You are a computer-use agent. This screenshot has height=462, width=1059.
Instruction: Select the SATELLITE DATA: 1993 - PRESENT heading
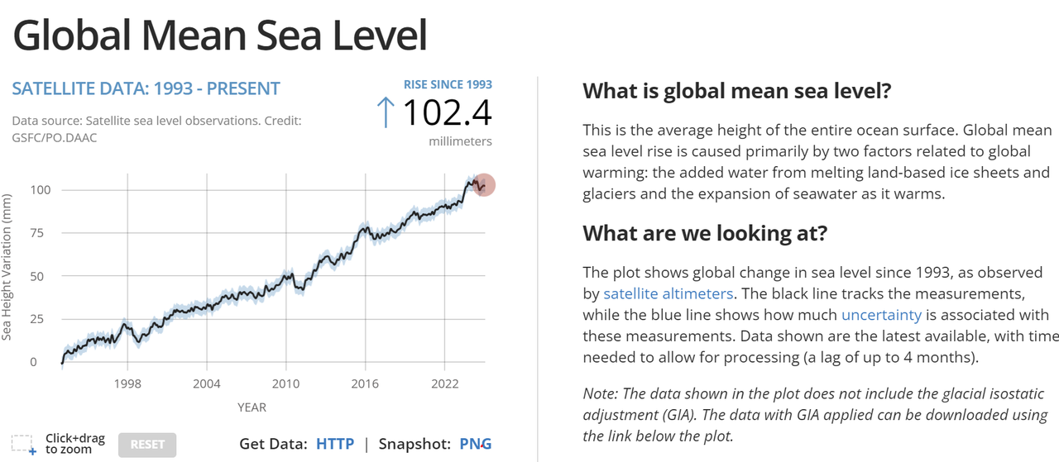(146, 89)
